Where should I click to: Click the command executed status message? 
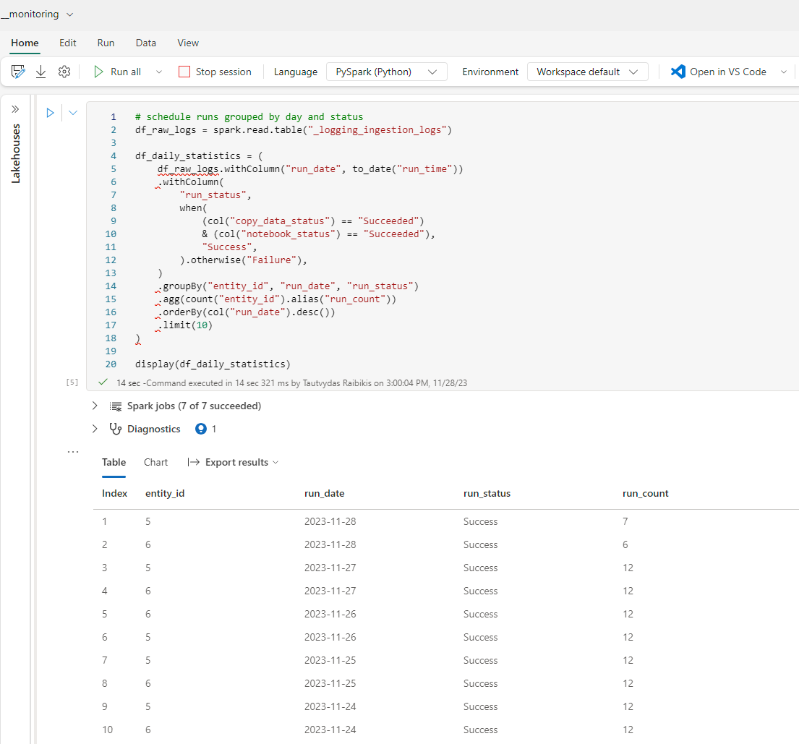(291, 382)
